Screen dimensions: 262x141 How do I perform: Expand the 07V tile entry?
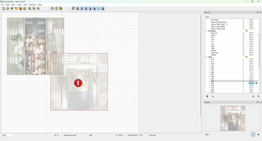pyautogui.click(x=209, y=88)
